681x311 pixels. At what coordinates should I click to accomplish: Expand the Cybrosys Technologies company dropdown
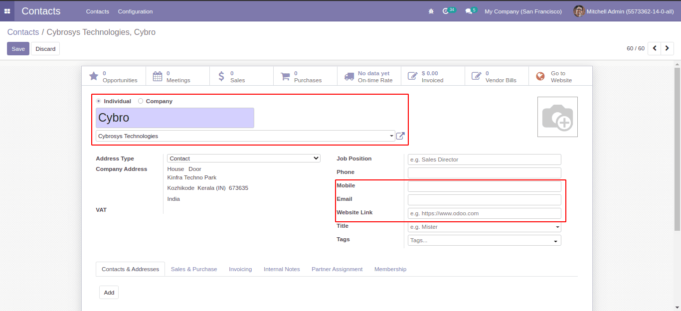coord(391,136)
